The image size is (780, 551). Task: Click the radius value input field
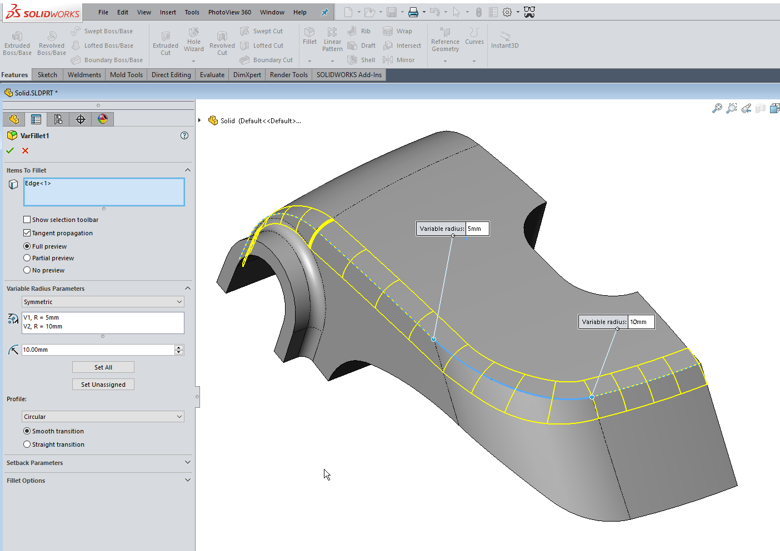[x=98, y=350]
